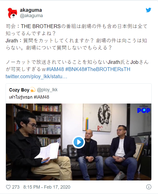This screenshot has width=158, height=194.
Task: Open the akaguma display name
Action: tap(31, 10)
